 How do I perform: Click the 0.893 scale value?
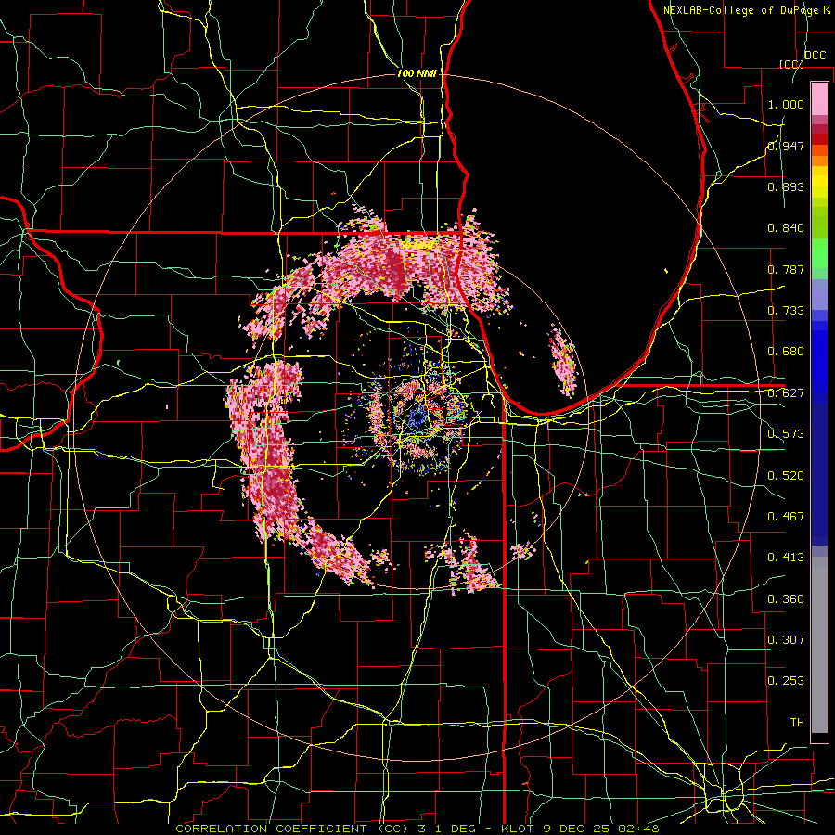786,186
